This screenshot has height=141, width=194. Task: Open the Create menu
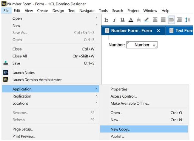pos(42,11)
